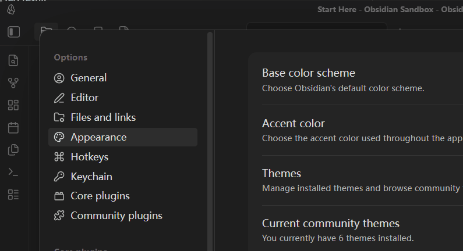Click the insert template ribbon icon
Viewport: 463px width, 251px height.
(13, 150)
